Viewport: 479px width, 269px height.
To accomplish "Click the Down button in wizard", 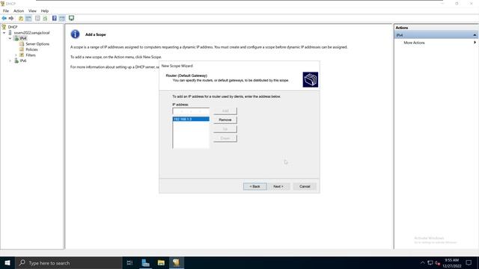I will (225, 138).
